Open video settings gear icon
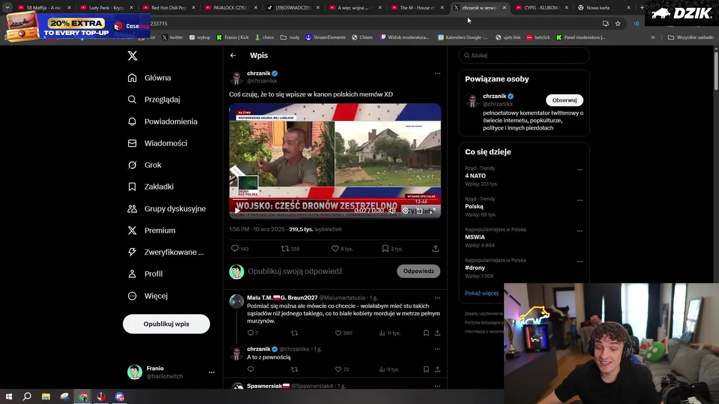Viewport: 719px width, 404px height. click(406, 211)
